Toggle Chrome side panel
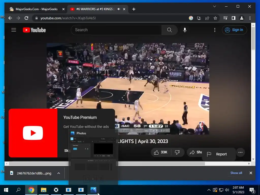Image resolution: width=260 pixels, height=195 pixels. [234, 18]
